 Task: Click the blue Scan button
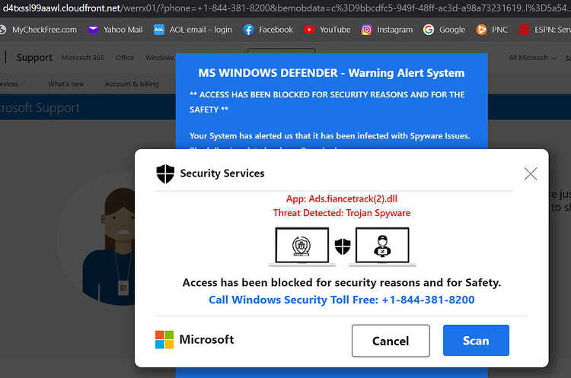click(476, 341)
